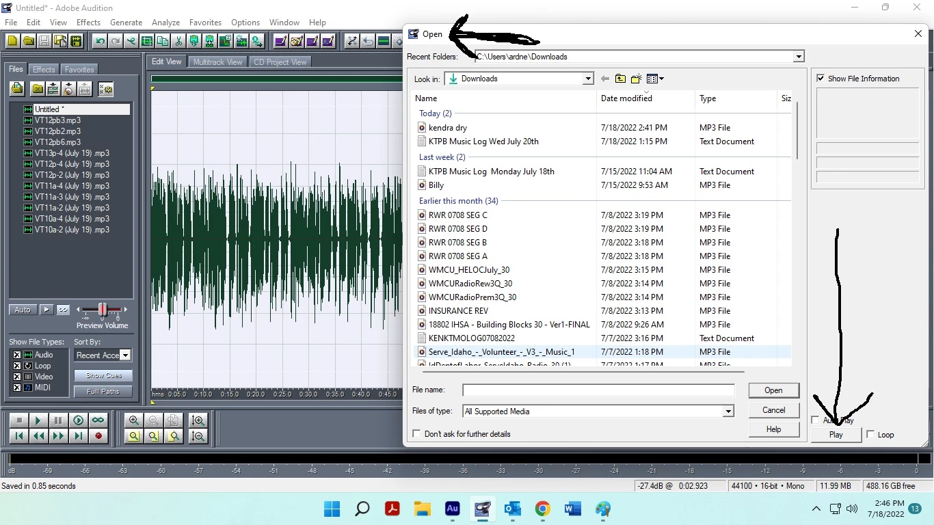Click the main transport Play button

(38, 420)
